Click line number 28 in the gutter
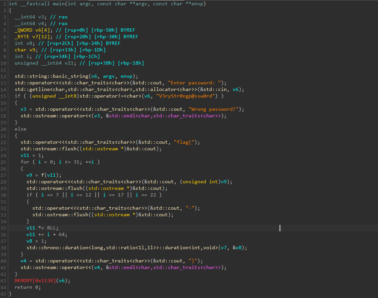Viewport: 378px width, 298px height. [4, 182]
